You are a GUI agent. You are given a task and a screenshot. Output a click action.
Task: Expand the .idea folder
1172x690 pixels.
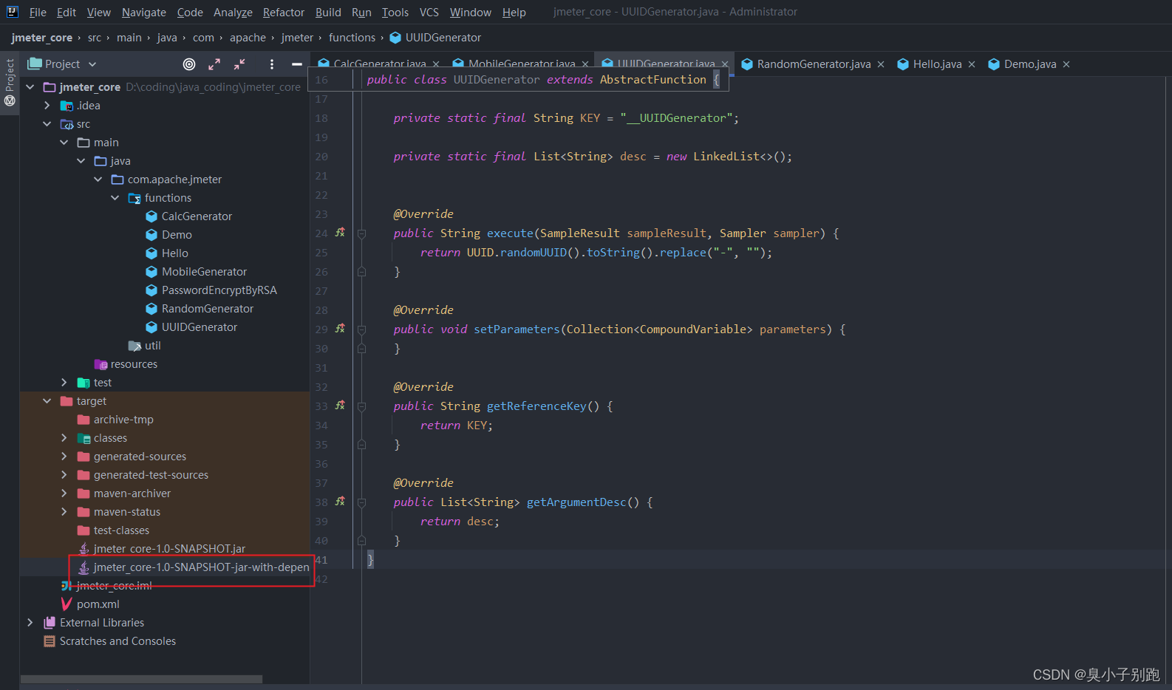coord(47,106)
